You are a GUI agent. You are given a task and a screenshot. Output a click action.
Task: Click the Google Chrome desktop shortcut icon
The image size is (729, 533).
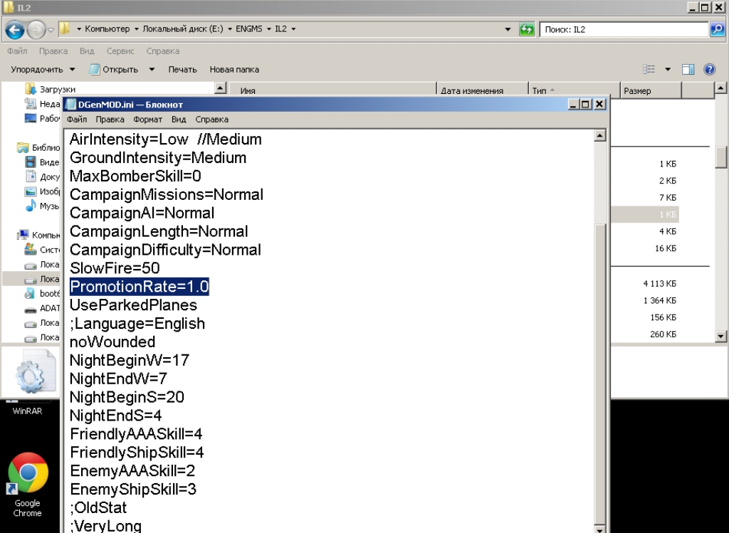pos(28,474)
